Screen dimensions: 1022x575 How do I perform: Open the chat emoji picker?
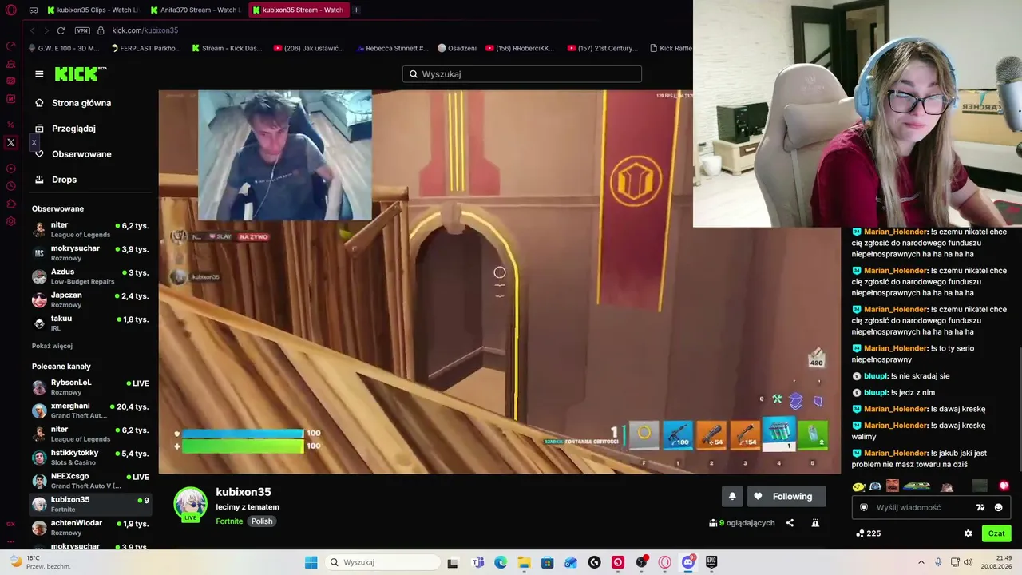(x=998, y=507)
